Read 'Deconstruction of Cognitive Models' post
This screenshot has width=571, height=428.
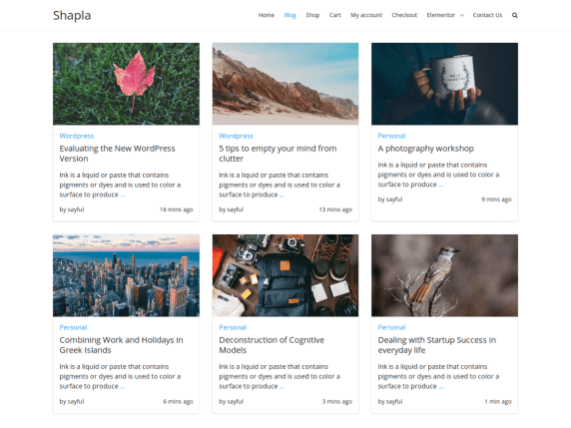(x=272, y=345)
